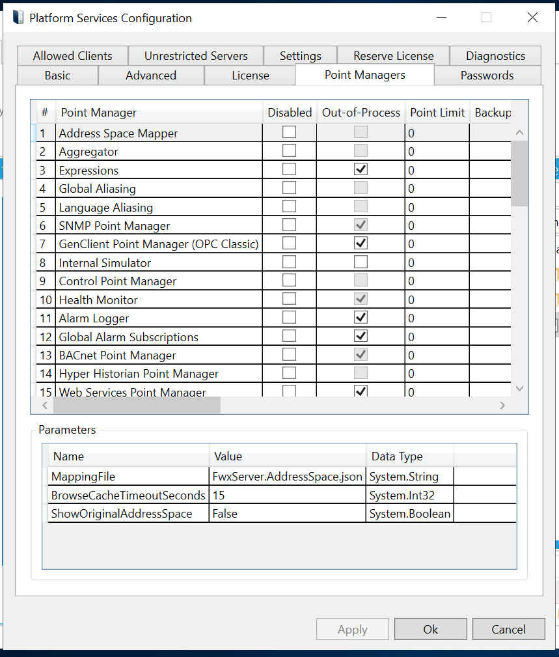The image size is (559, 657).
Task: Click the Point Manager column header
Action: 159,113
